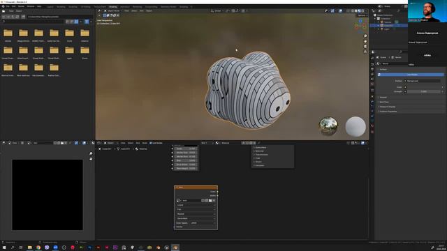Refresh the file browser listing
This screenshot has height=251, width=447.
click(17, 17)
